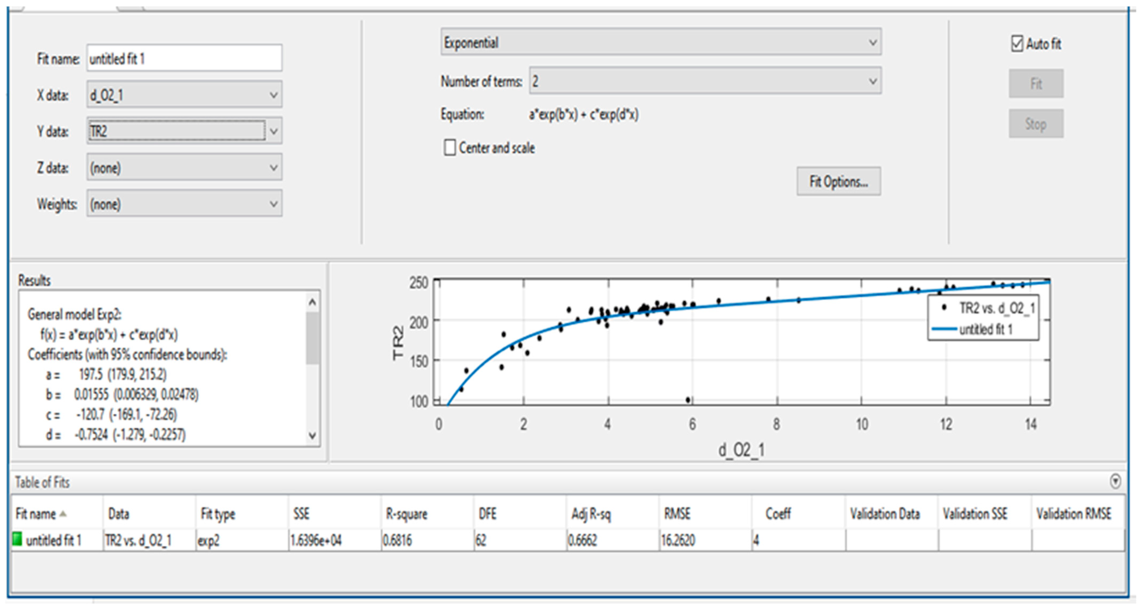Click Fit name column sort arrow
Screen dimensions: 1141x609
[63, 514]
